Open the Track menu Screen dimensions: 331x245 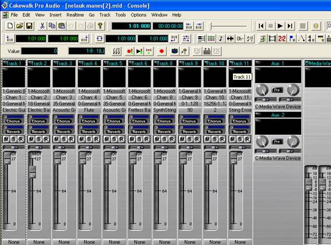click(x=105, y=15)
